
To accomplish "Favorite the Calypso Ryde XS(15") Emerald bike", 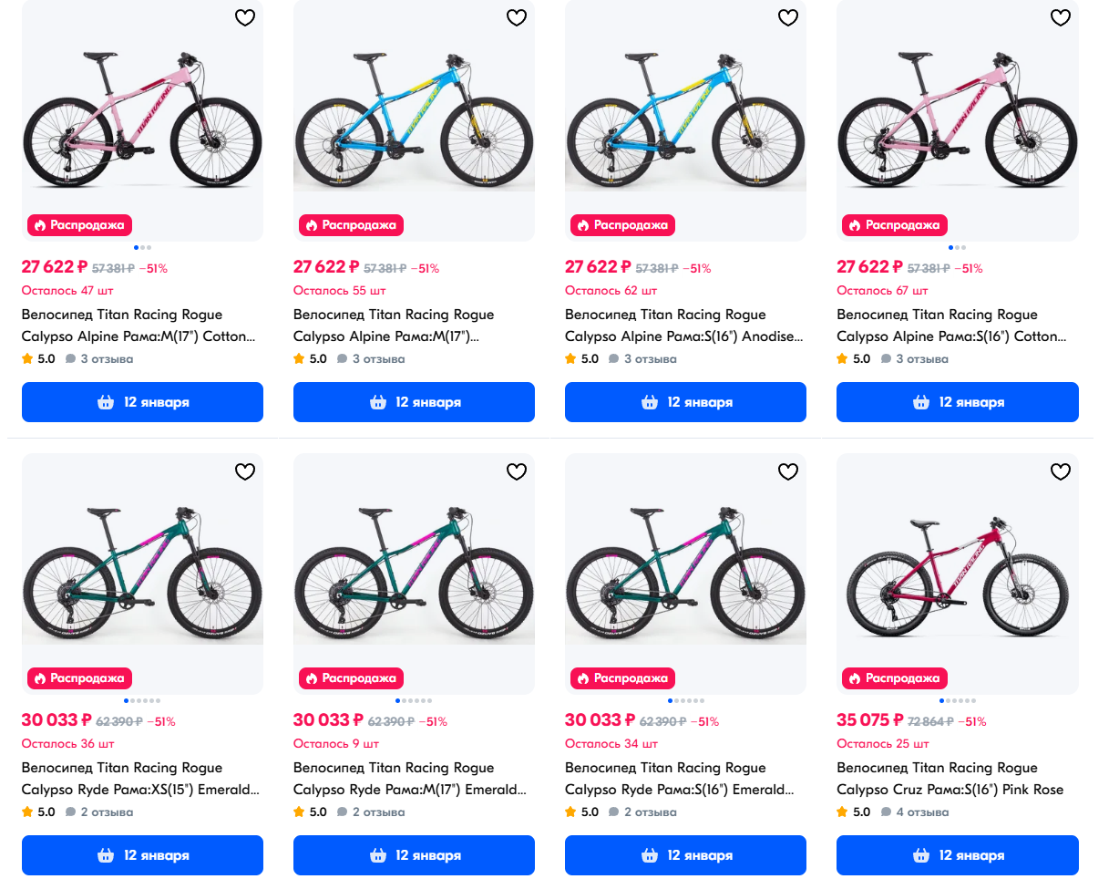I will (245, 471).
